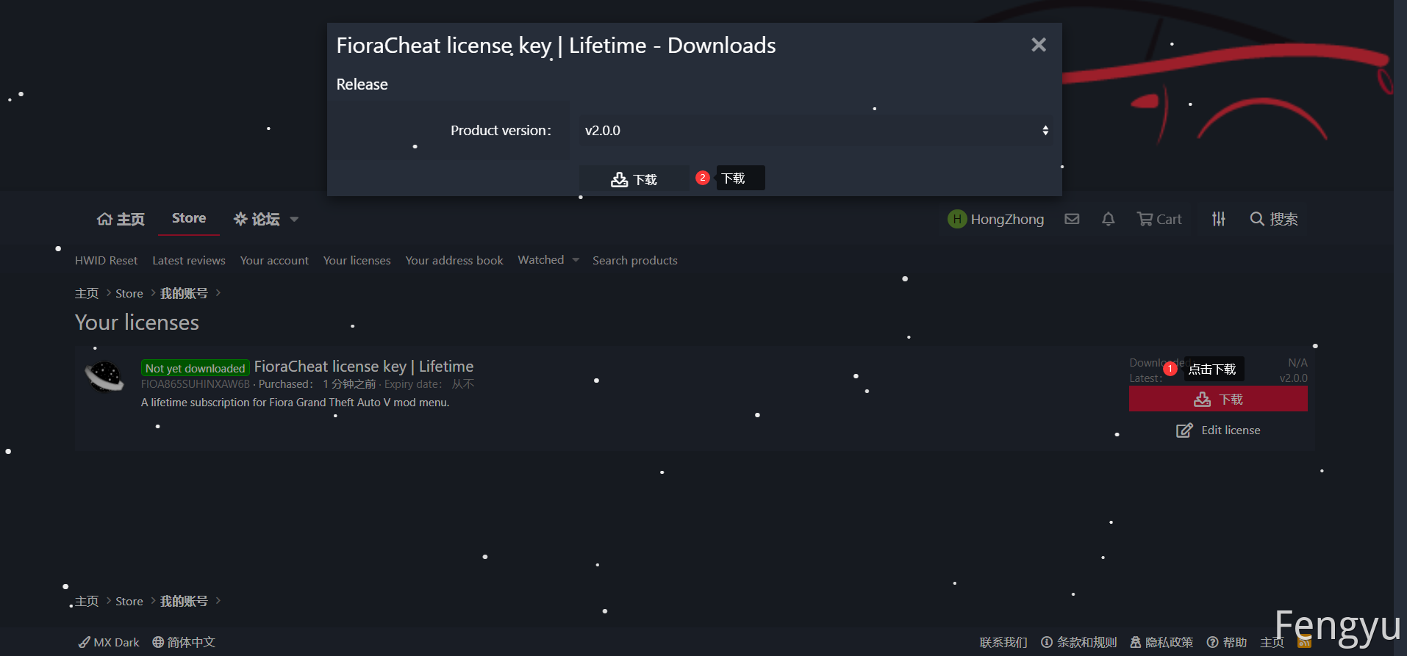Image resolution: width=1407 pixels, height=656 pixels.
Task: Click 我的账号 in the upper breadcrumb
Action: 184,293
